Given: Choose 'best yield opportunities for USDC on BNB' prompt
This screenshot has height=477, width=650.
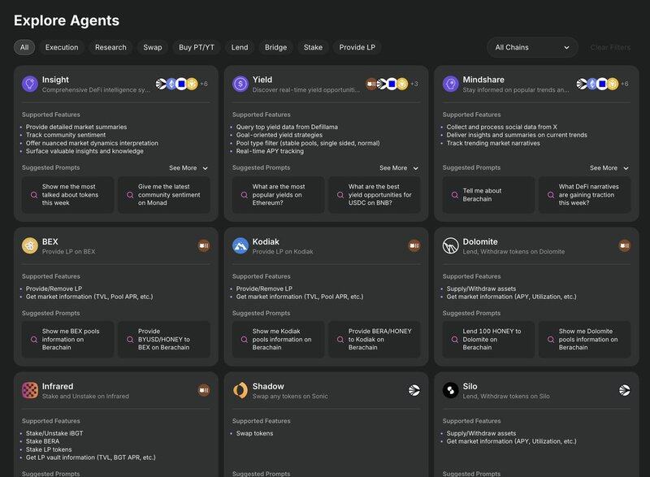Looking at the screenshot, I should [x=375, y=195].
